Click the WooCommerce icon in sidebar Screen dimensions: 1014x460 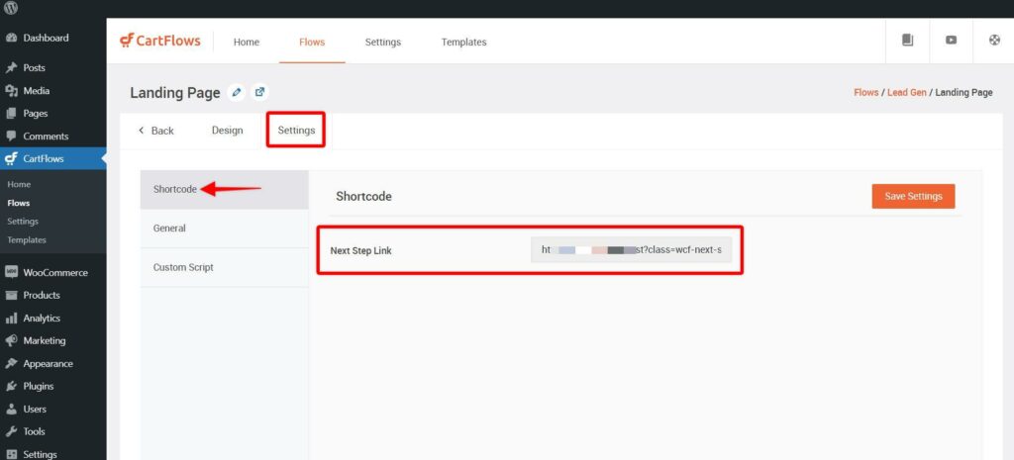(11, 273)
